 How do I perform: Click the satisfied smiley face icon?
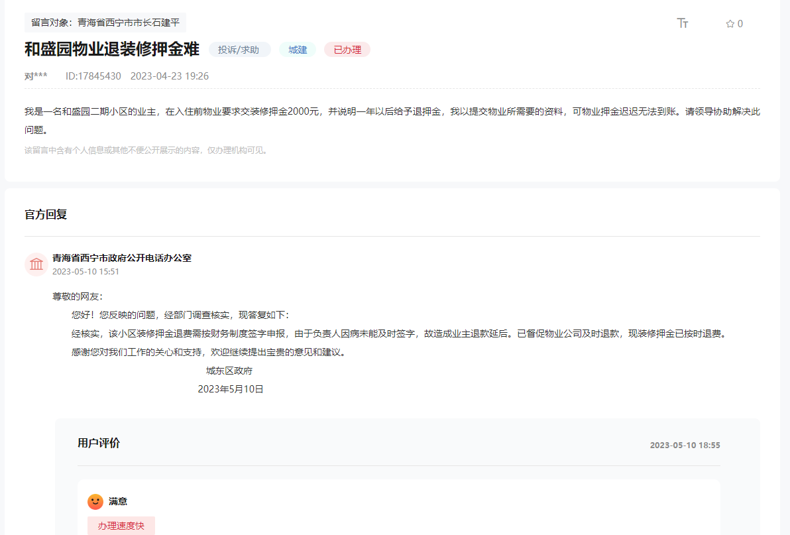tap(95, 501)
